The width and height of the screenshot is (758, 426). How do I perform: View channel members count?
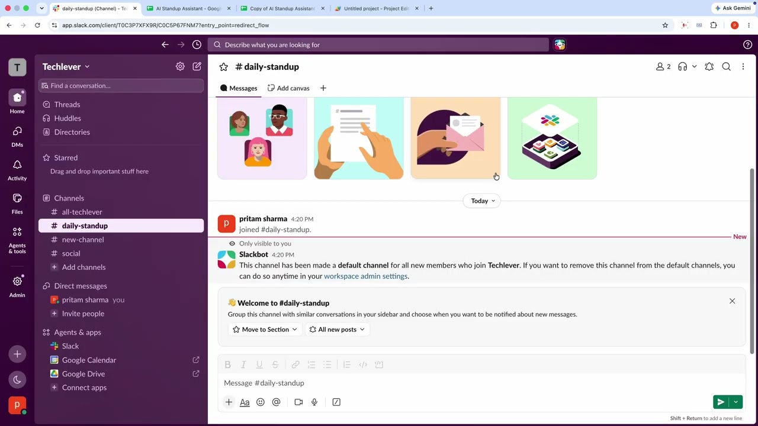663,67
